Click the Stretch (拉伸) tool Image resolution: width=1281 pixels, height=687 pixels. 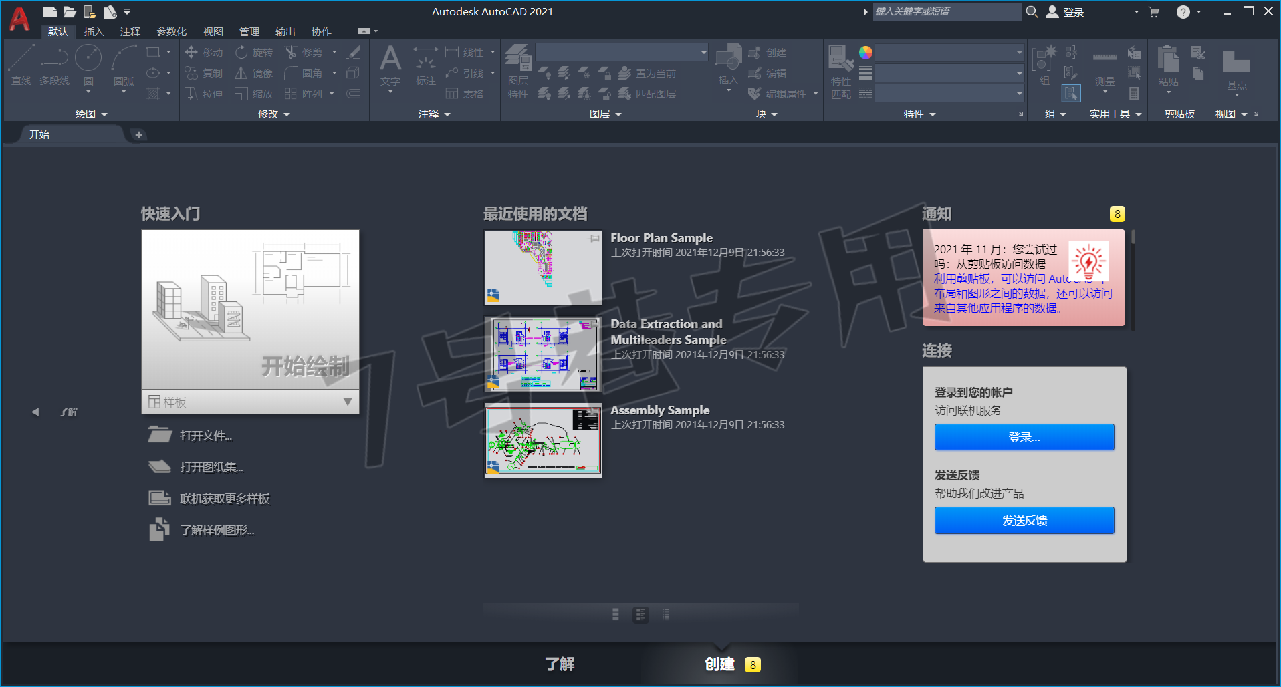click(204, 94)
